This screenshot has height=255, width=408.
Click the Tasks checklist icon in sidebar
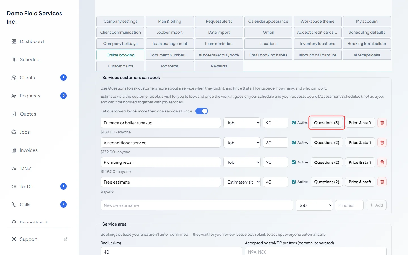tap(14, 168)
